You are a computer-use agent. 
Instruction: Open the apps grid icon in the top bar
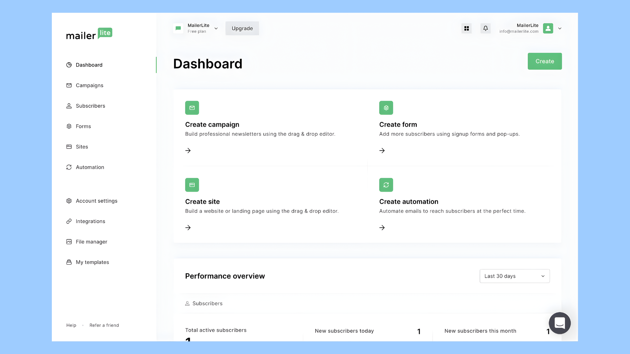click(x=466, y=28)
